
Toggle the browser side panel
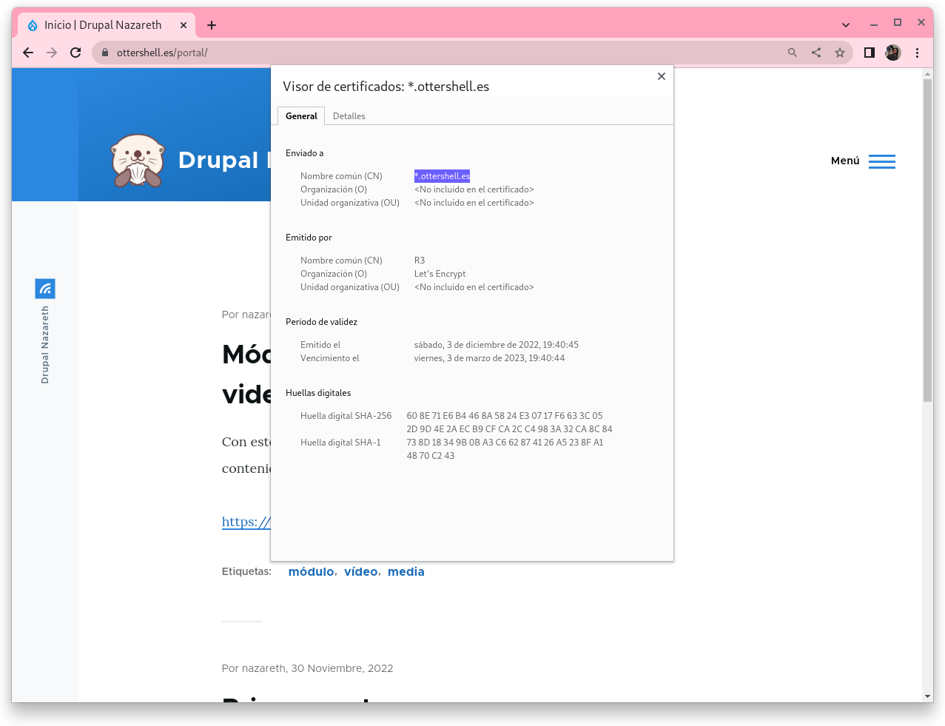coord(870,53)
